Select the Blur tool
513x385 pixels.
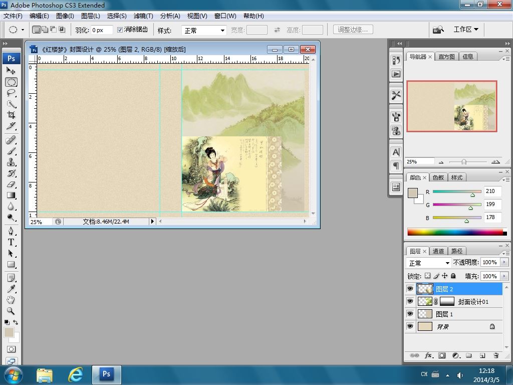coord(11,207)
